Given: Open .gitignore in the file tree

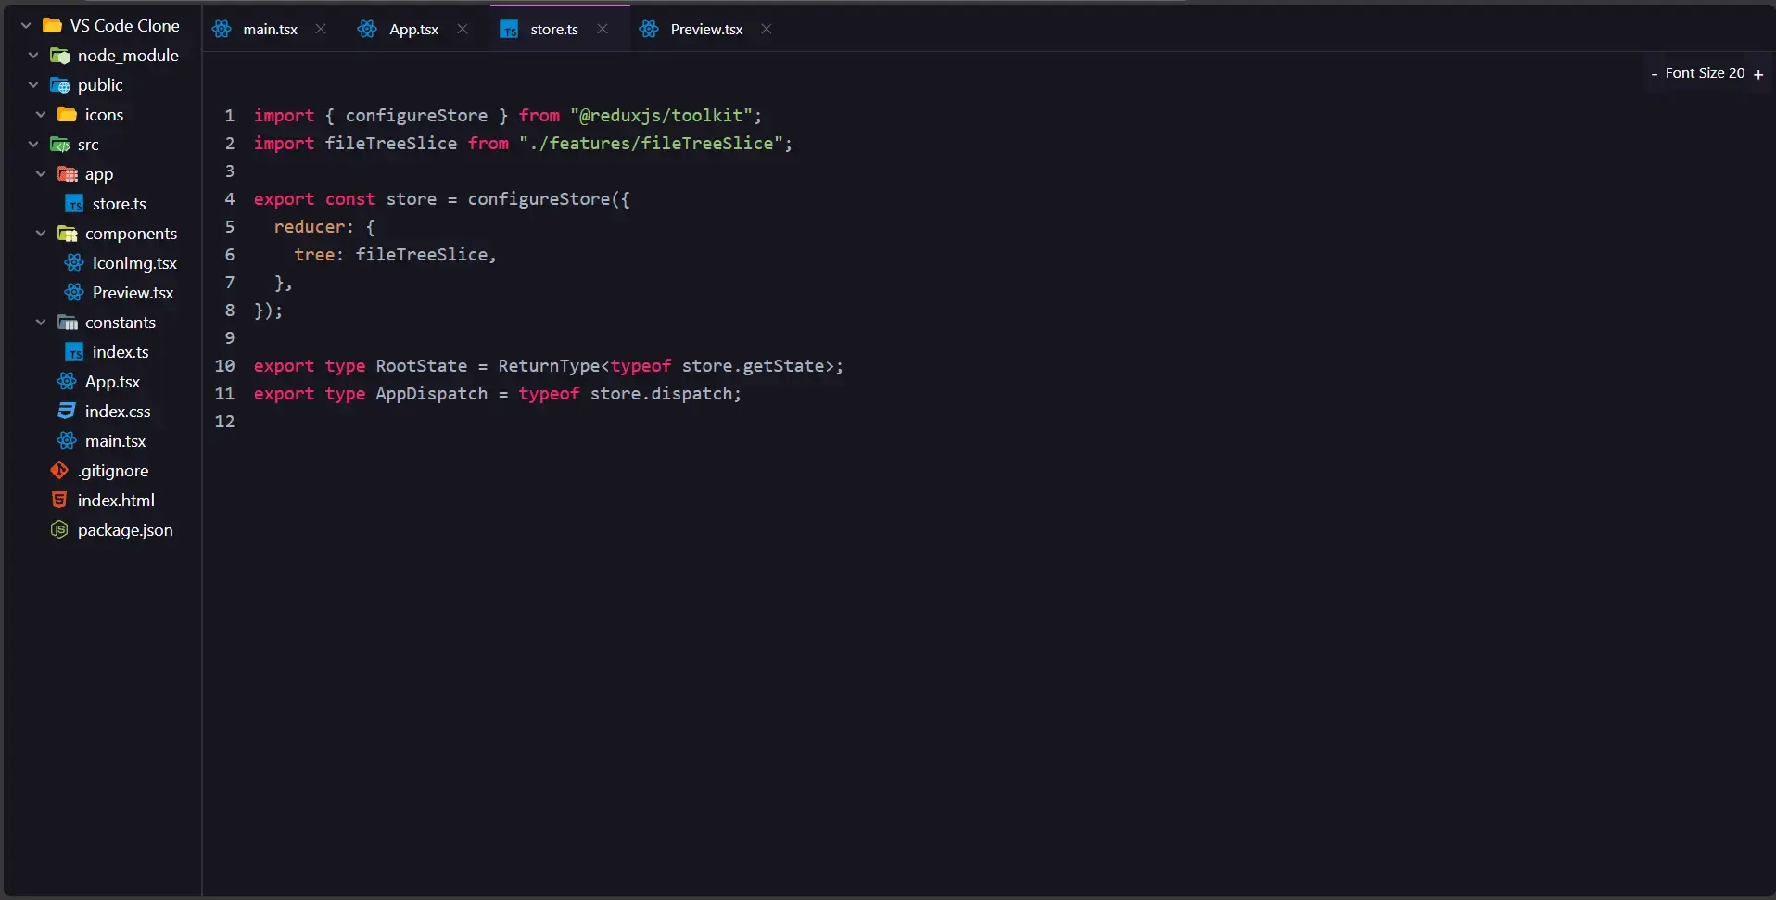Looking at the screenshot, I should [x=112, y=471].
